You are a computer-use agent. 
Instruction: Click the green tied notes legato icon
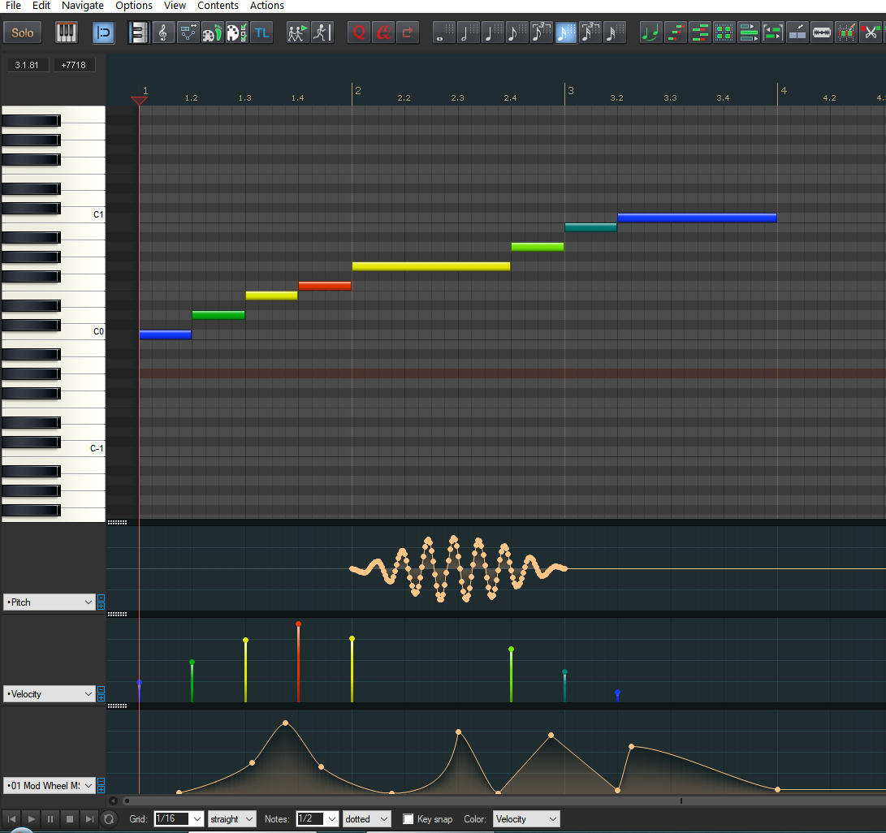(651, 32)
